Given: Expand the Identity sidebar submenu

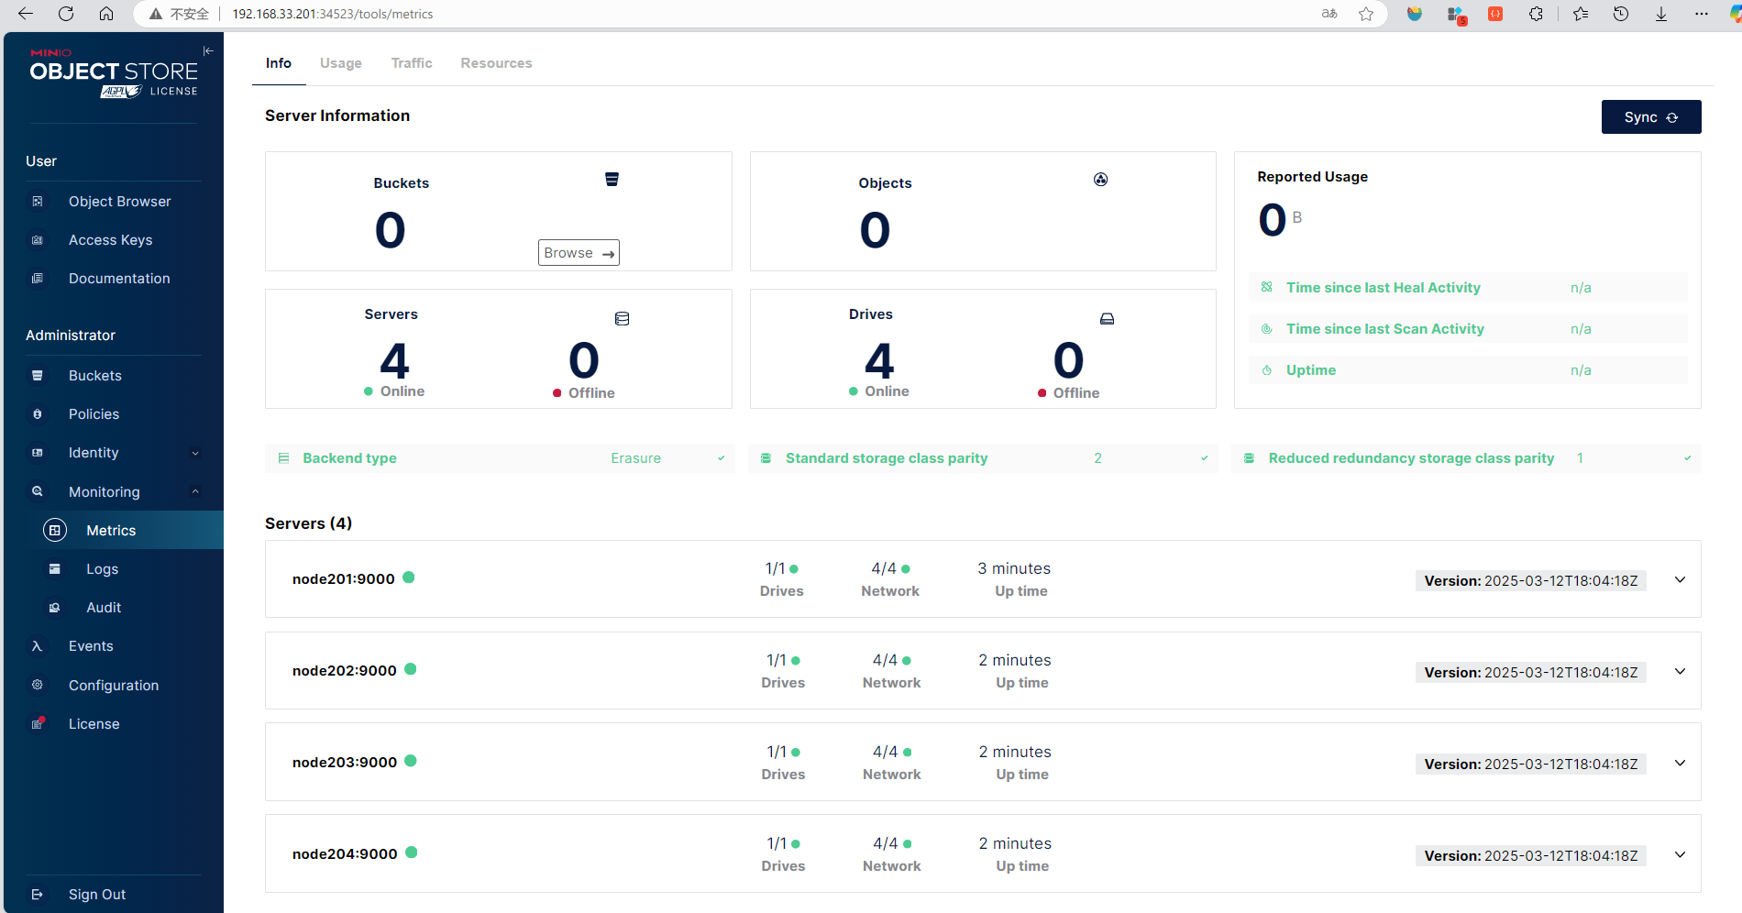Looking at the screenshot, I should (195, 453).
